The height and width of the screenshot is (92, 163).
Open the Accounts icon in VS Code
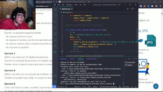pos(55,76)
